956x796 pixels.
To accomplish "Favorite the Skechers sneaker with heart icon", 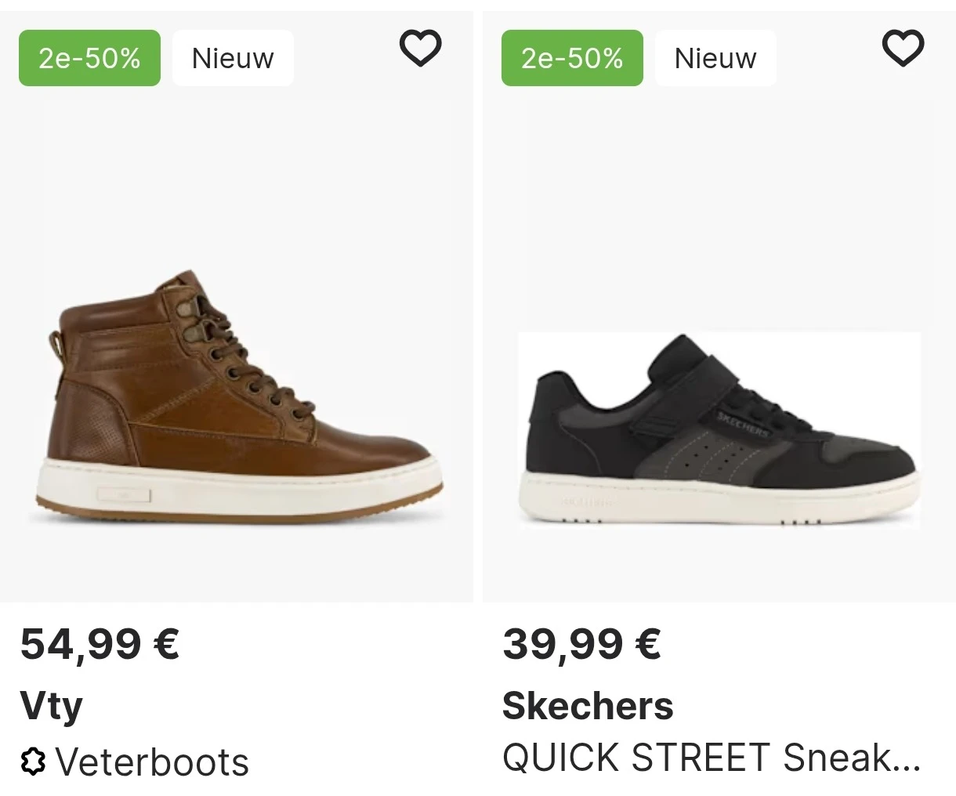I will click(x=903, y=49).
